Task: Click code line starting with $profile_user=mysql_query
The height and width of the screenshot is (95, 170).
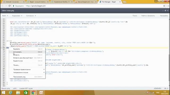Action: (53, 42)
